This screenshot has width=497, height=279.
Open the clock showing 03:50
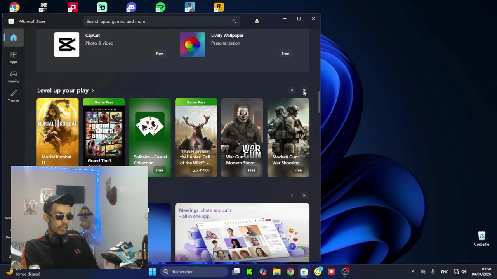tap(481, 272)
